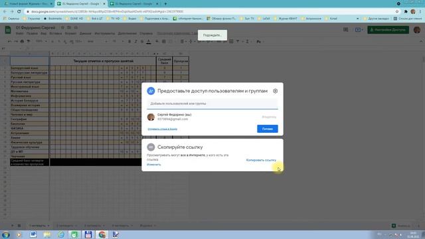Open the Файл menu
The width and height of the screenshot is (425, 239).
coord(19,33)
